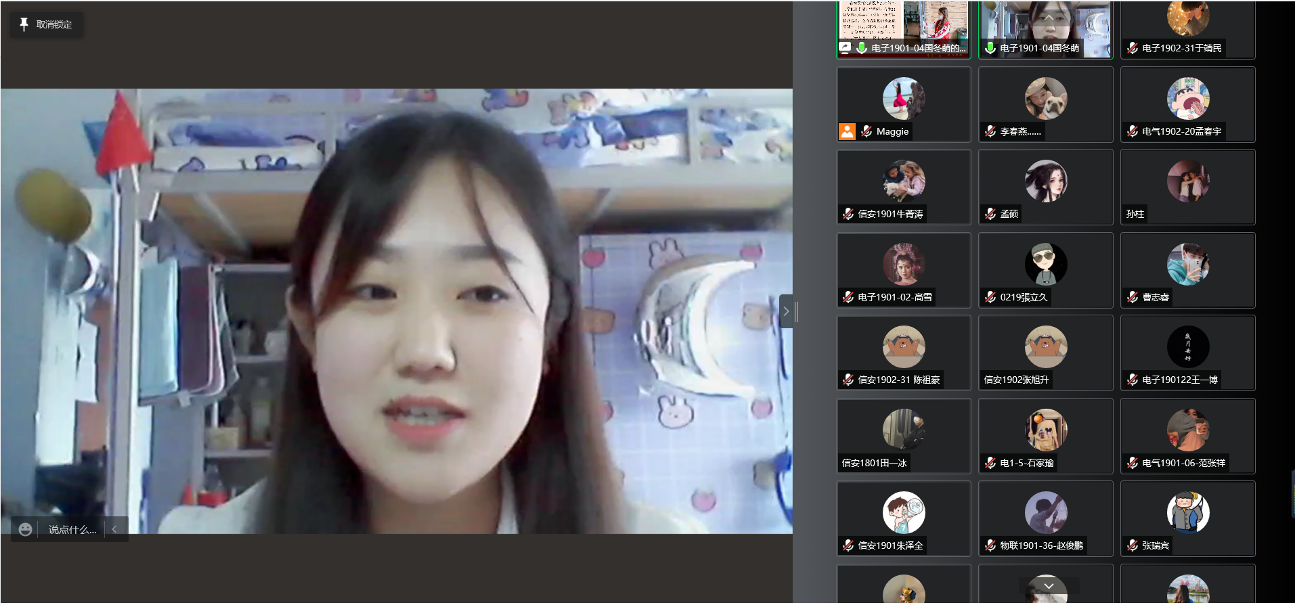Click the name label 电1-5-石家瑜
Viewport: 1295px width, 607px height.
point(1027,463)
